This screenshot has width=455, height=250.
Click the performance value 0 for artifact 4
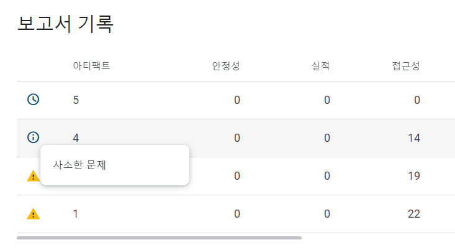pyautogui.click(x=327, y=138)
